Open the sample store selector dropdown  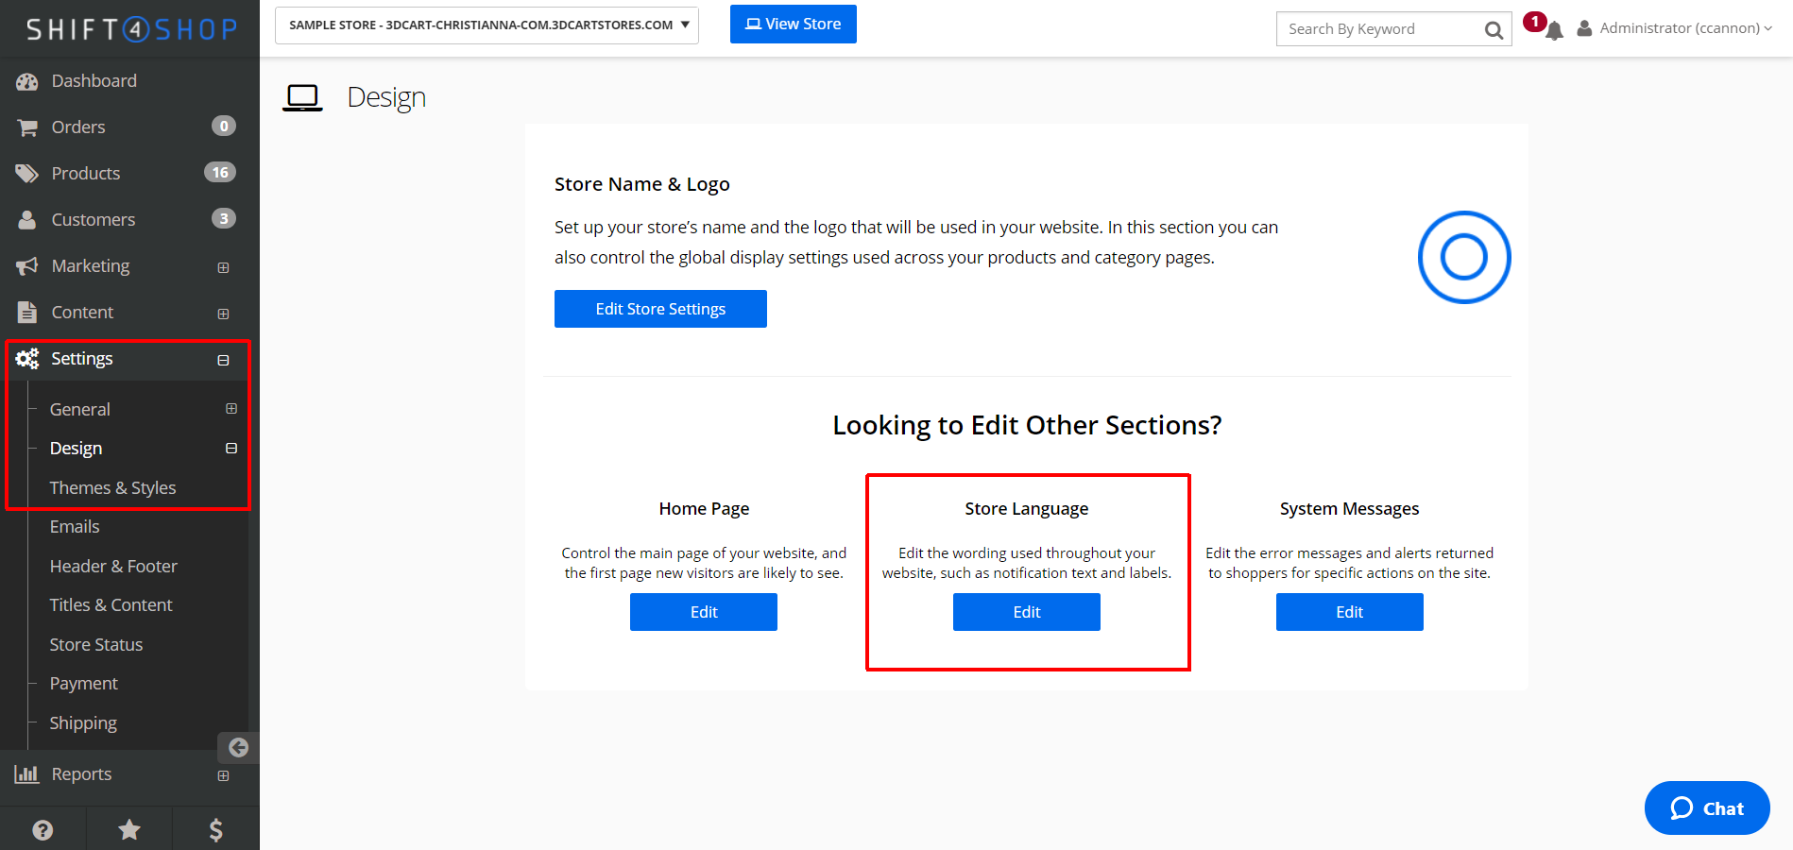pos(487,25)
